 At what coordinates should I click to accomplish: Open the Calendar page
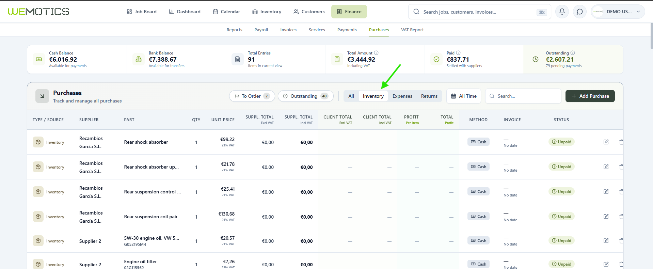click(x=226, y=12)
